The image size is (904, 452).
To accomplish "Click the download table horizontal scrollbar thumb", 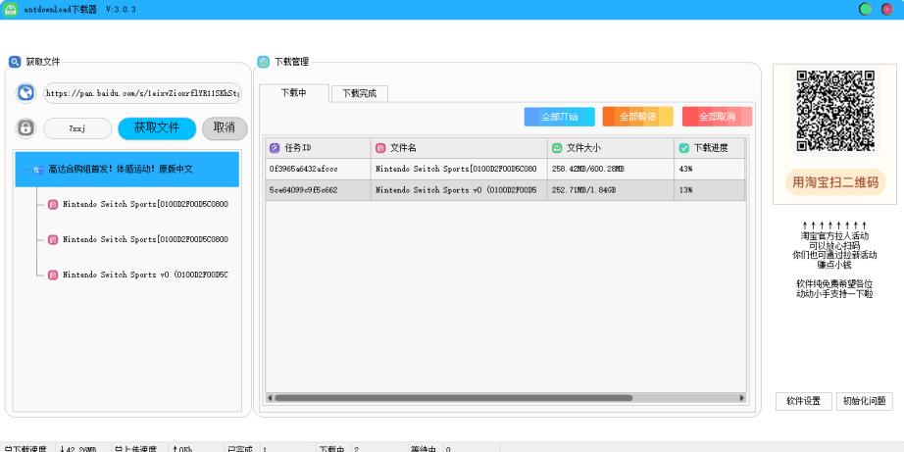I will 453,398.
